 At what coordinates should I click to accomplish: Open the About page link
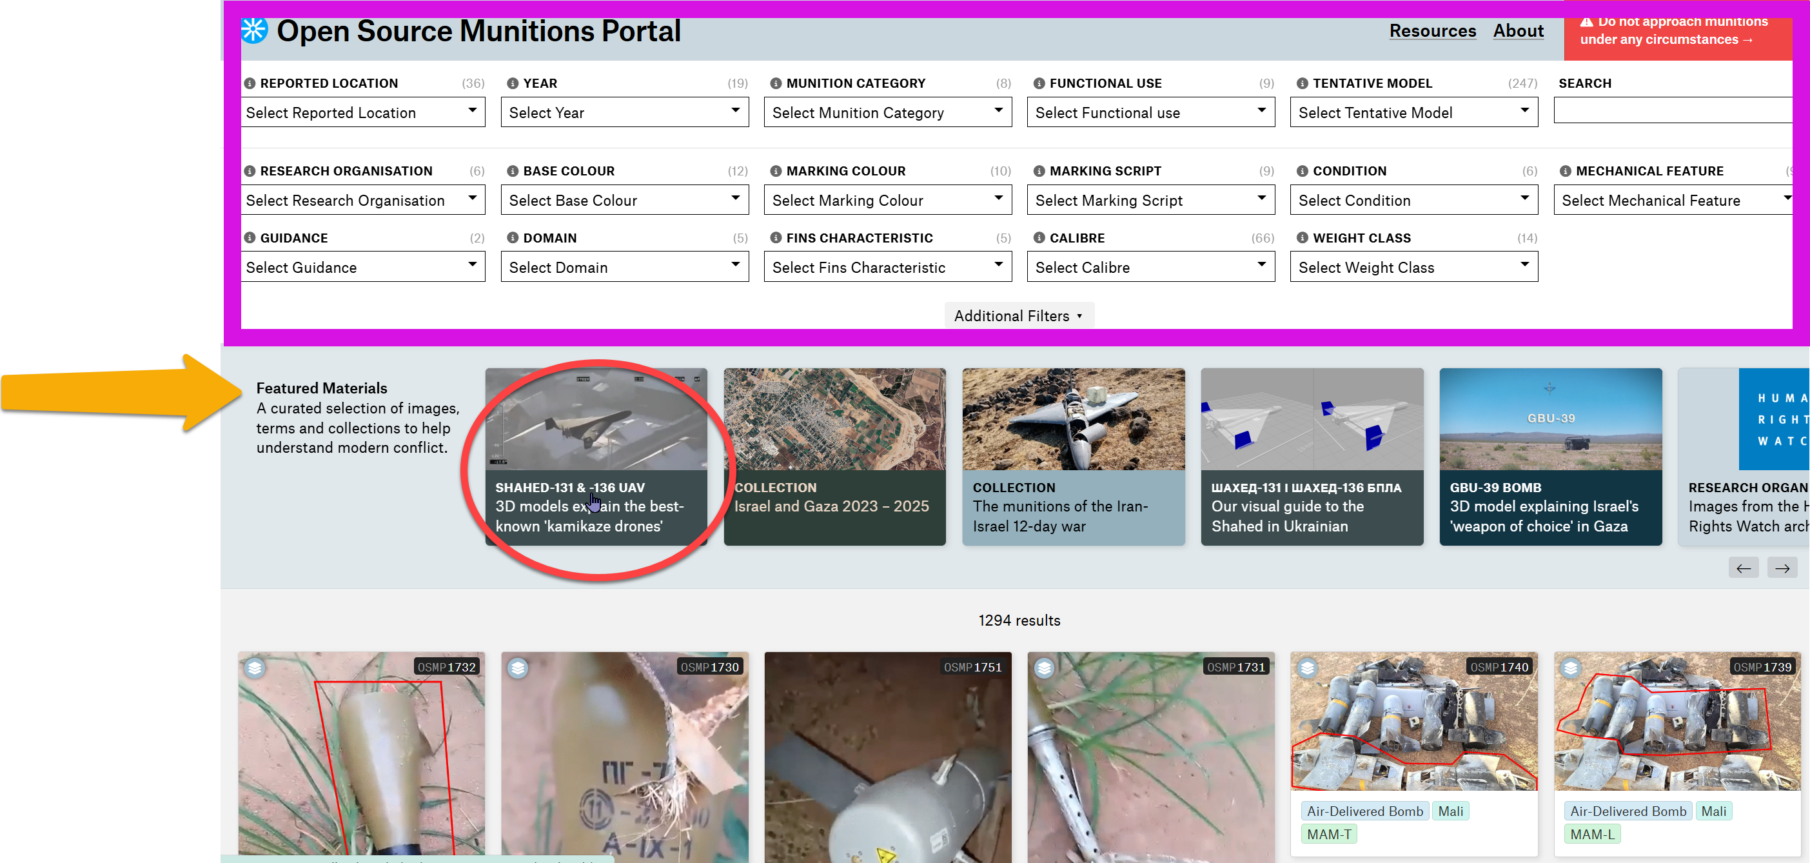1518,31
